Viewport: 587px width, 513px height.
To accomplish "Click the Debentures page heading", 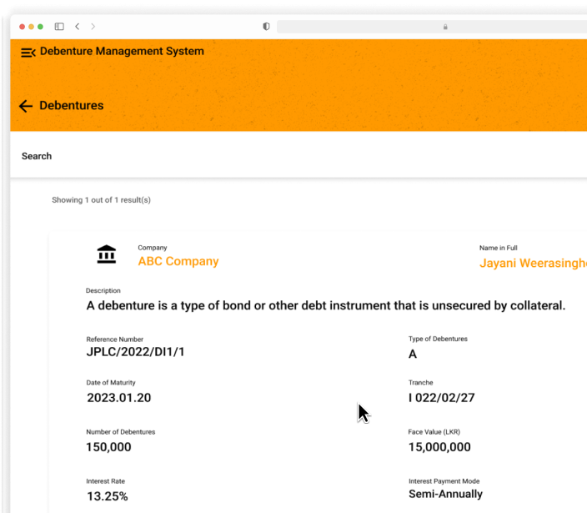I will pos(72,106).
